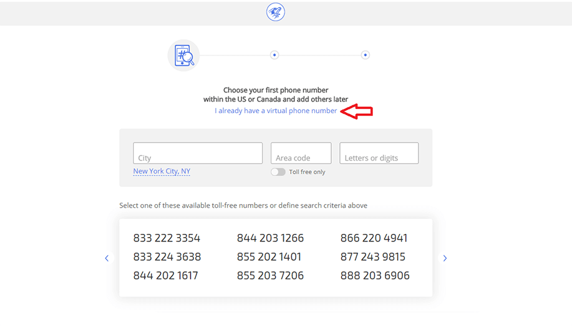Choose number 866 220 4941

[374, 238]
